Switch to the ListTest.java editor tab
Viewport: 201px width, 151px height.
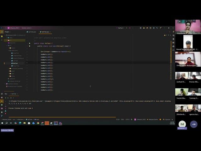[x=31, y=32]
